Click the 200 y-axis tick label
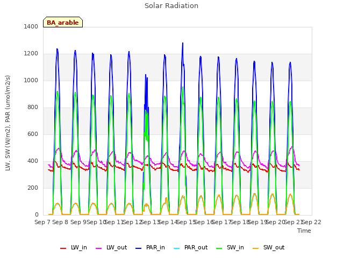The height and width of the screenshot is (258, 344). point(33,188)
